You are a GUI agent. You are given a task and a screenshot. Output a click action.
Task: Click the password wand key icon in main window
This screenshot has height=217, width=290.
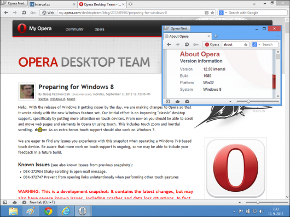[33, 13]
